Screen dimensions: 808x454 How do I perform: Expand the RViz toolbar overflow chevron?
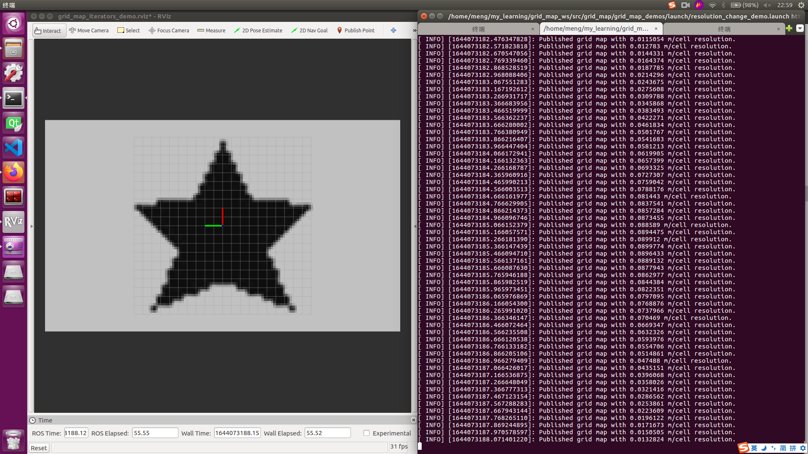(x=414, y=30)
